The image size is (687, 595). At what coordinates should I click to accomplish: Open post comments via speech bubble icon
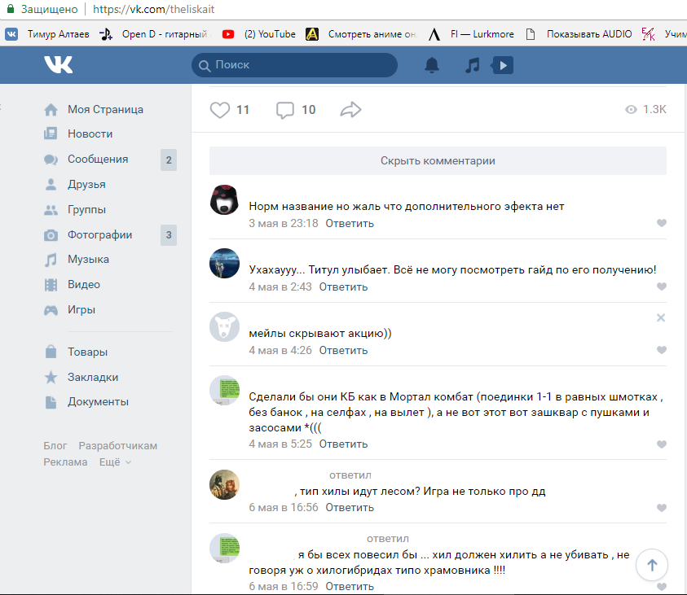click(285, 110)
